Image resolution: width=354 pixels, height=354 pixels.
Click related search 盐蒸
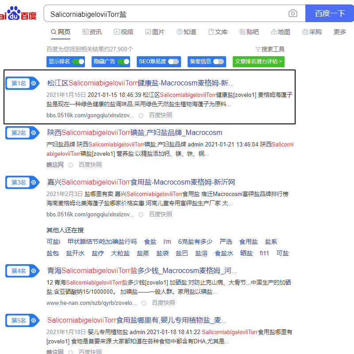[x=143, y=253]
